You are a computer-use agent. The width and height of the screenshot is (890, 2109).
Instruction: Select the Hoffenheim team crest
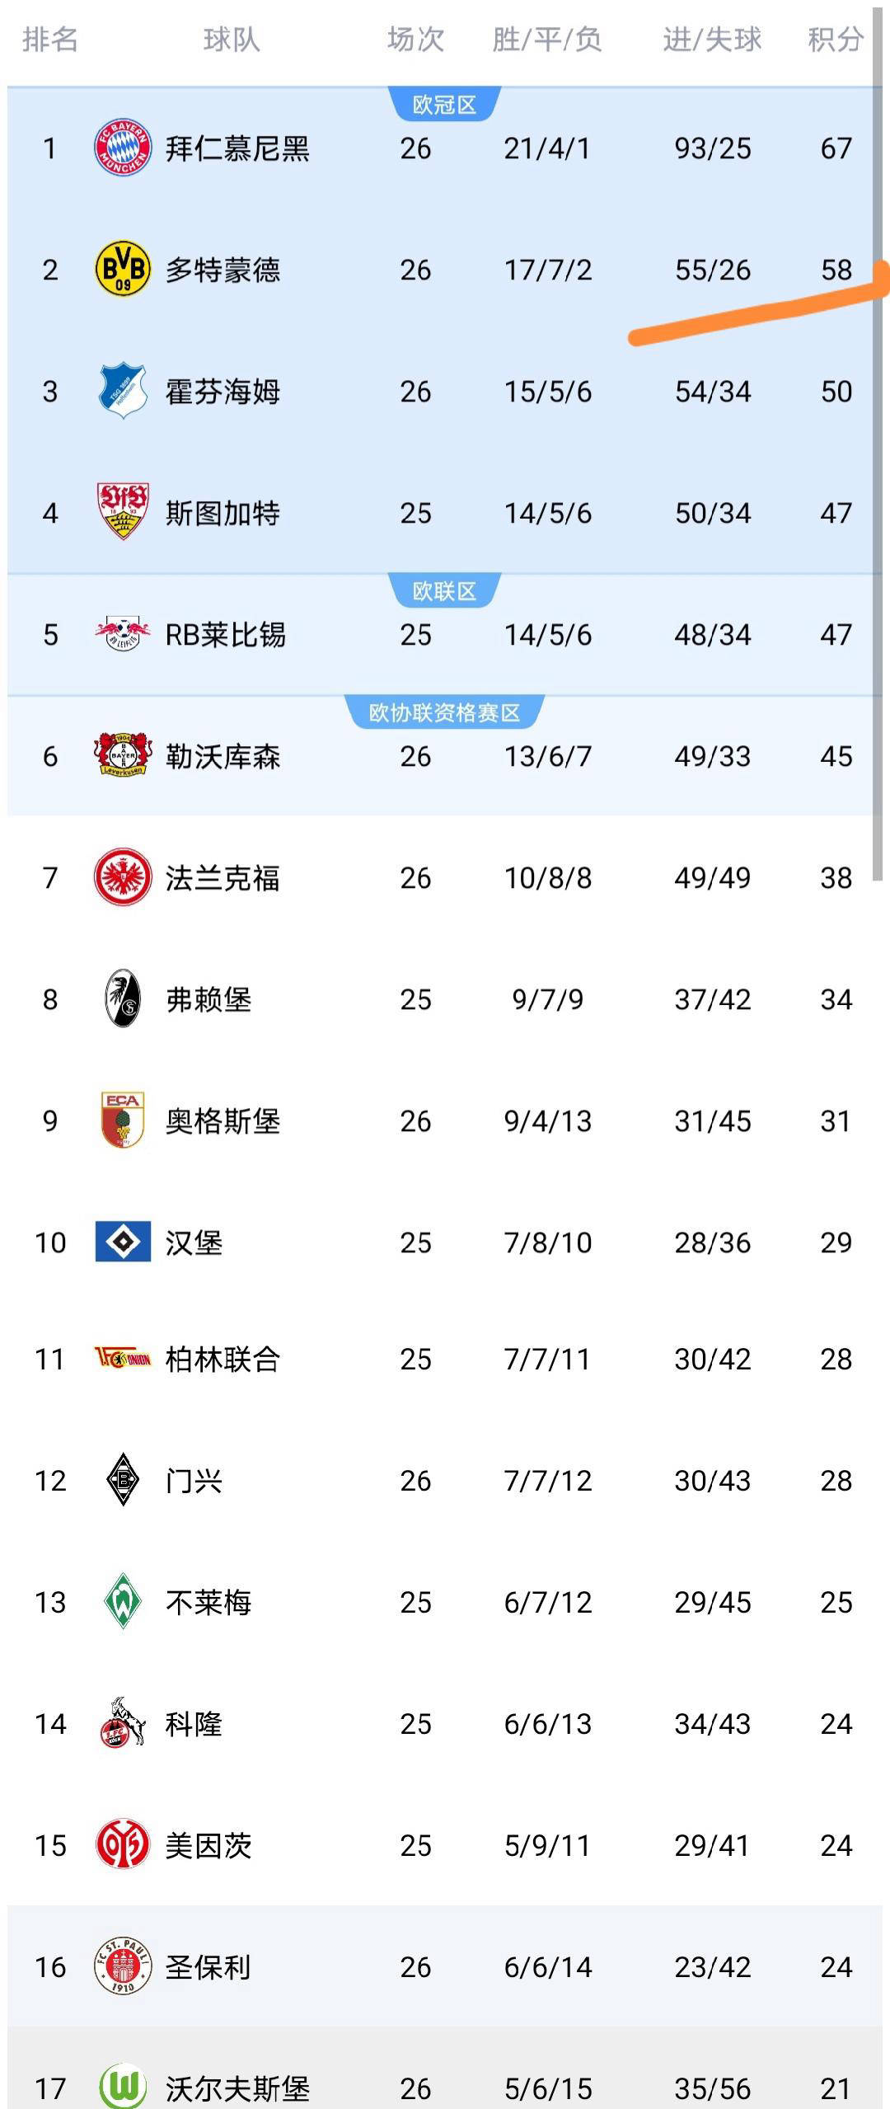tap(123, 390)
